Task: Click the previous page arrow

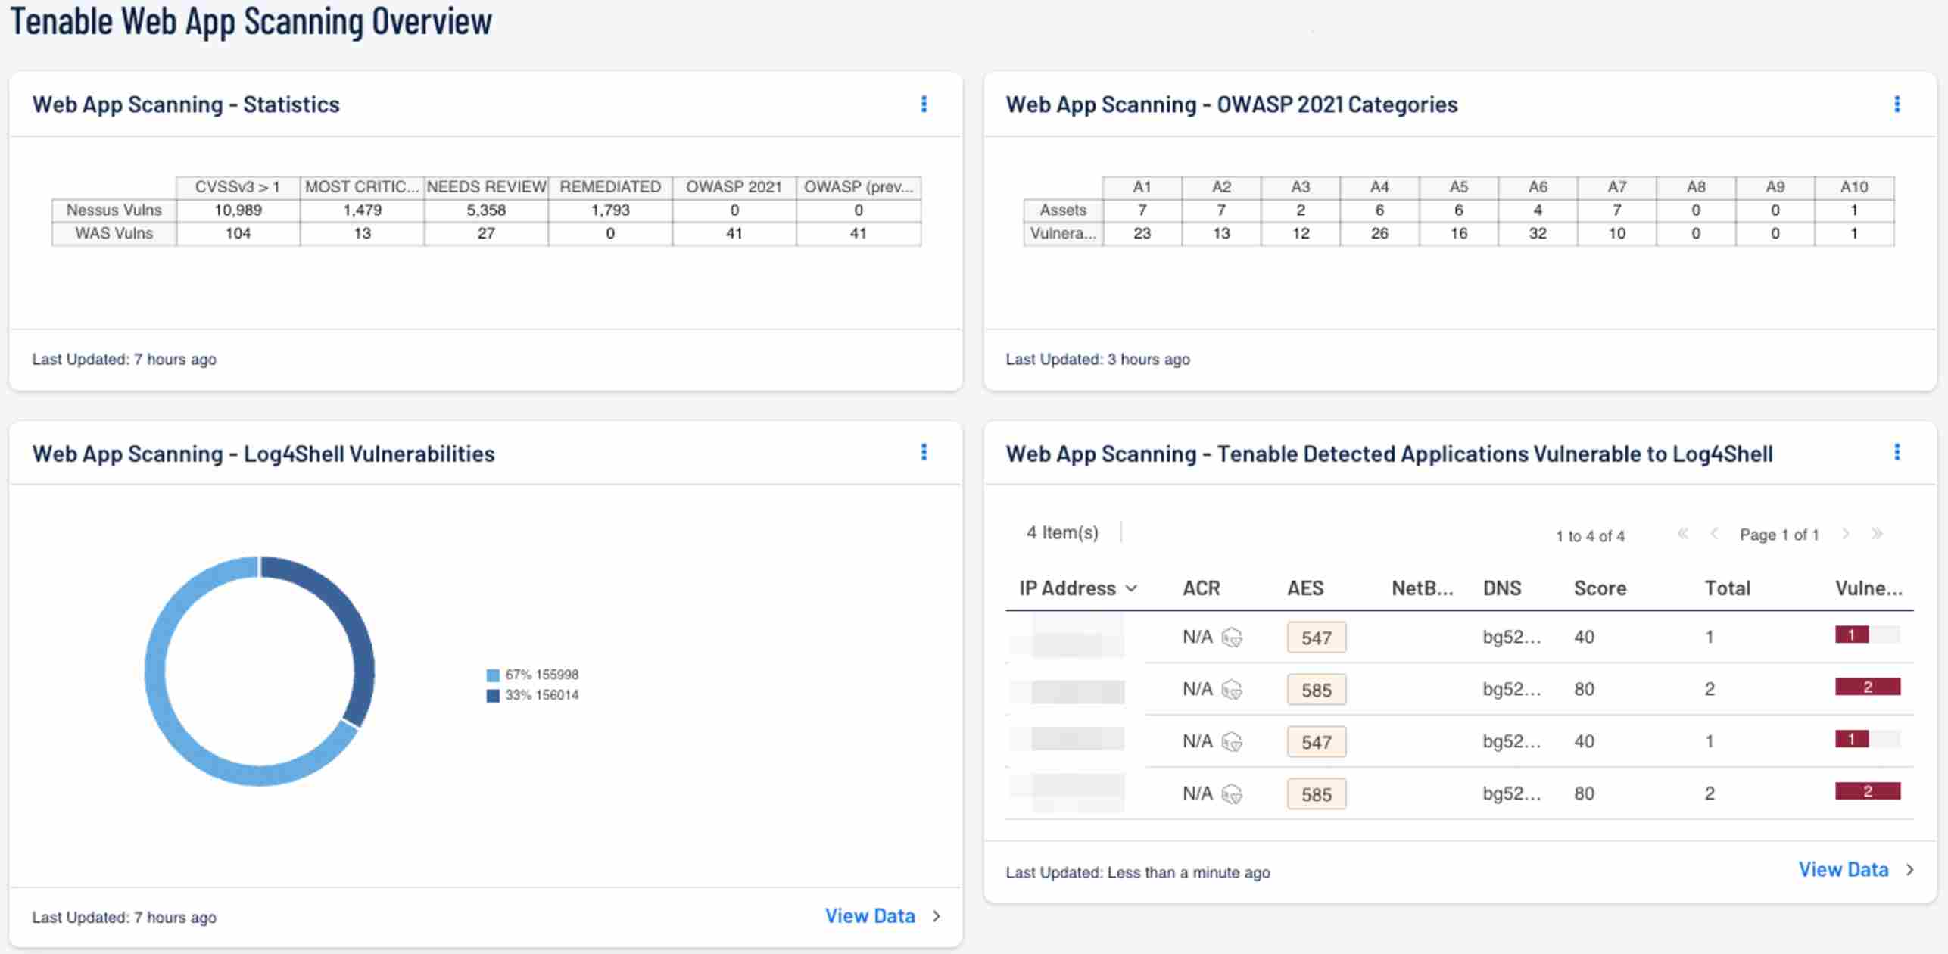Action: (x=1715, y=535)
